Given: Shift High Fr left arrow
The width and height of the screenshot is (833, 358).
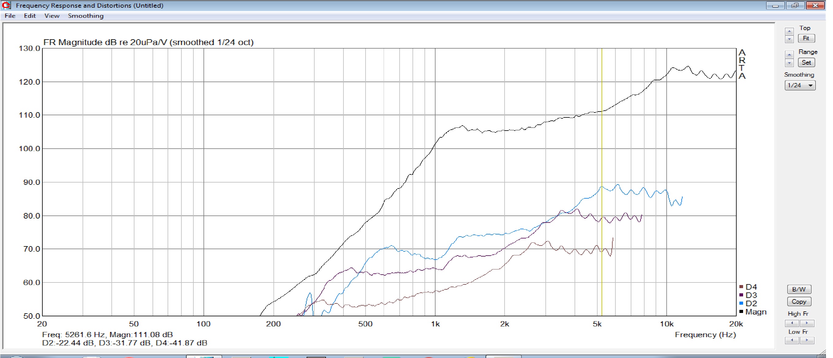Looking at the screenshot, I should pyautogui.click(x=792, y=323).
